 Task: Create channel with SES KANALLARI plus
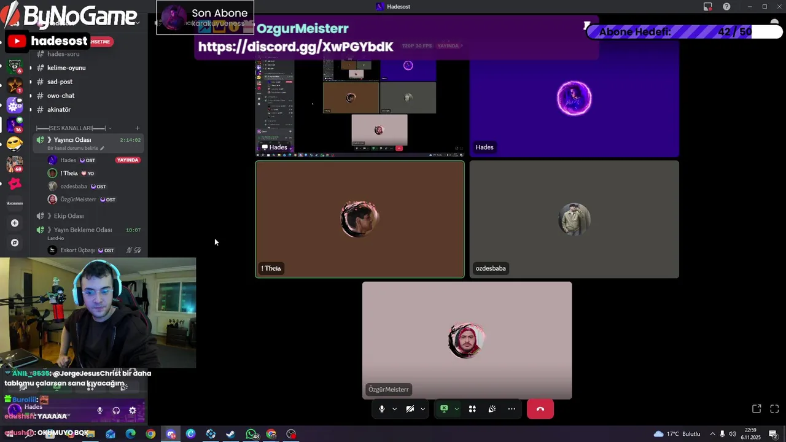tap(138, 128)
